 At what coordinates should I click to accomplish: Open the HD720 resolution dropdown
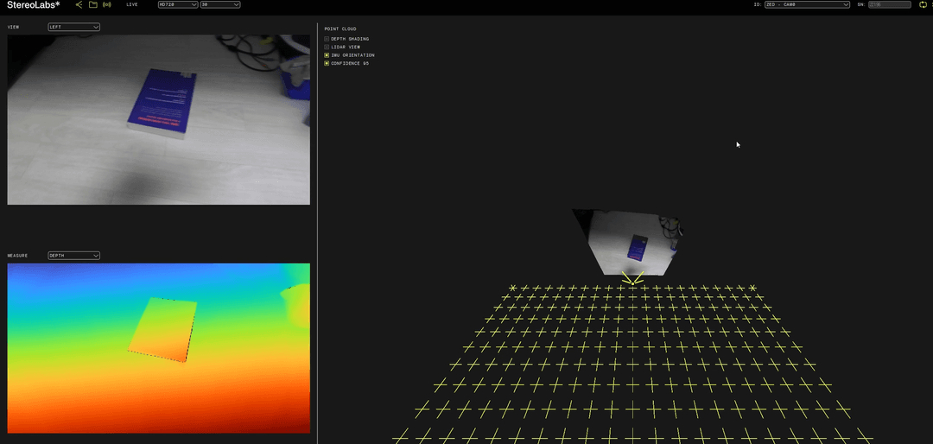(x=177, y=4)
